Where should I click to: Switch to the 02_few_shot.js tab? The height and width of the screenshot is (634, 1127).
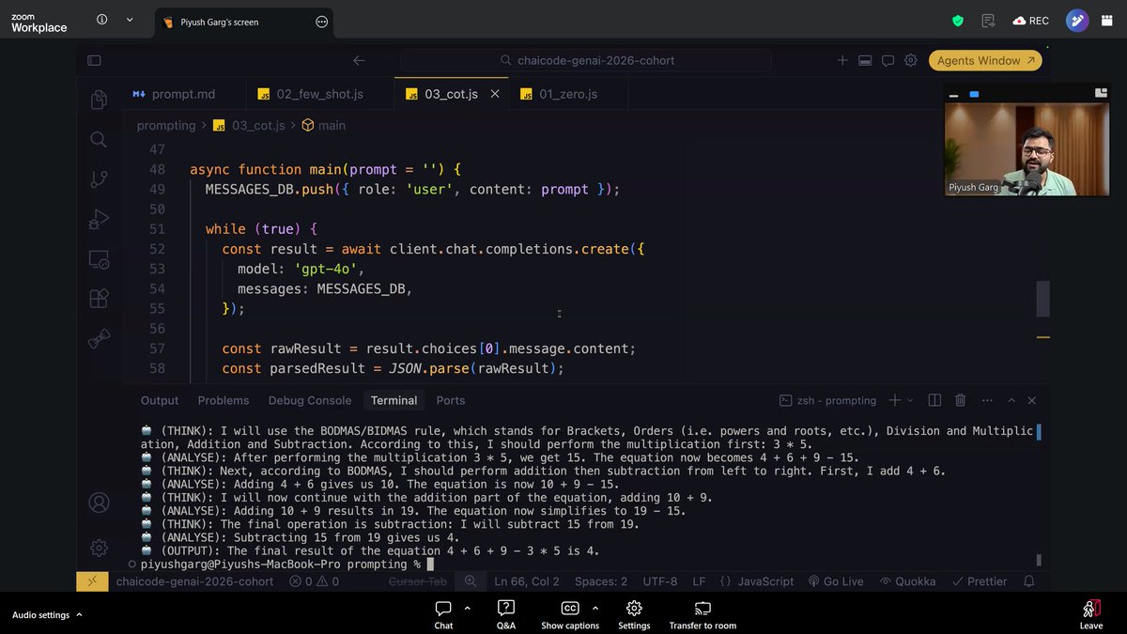[x=319, y=94]
